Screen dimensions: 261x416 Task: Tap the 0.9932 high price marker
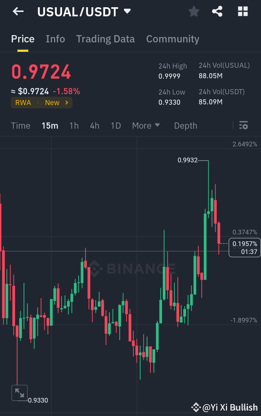click(x=187, y=159)
